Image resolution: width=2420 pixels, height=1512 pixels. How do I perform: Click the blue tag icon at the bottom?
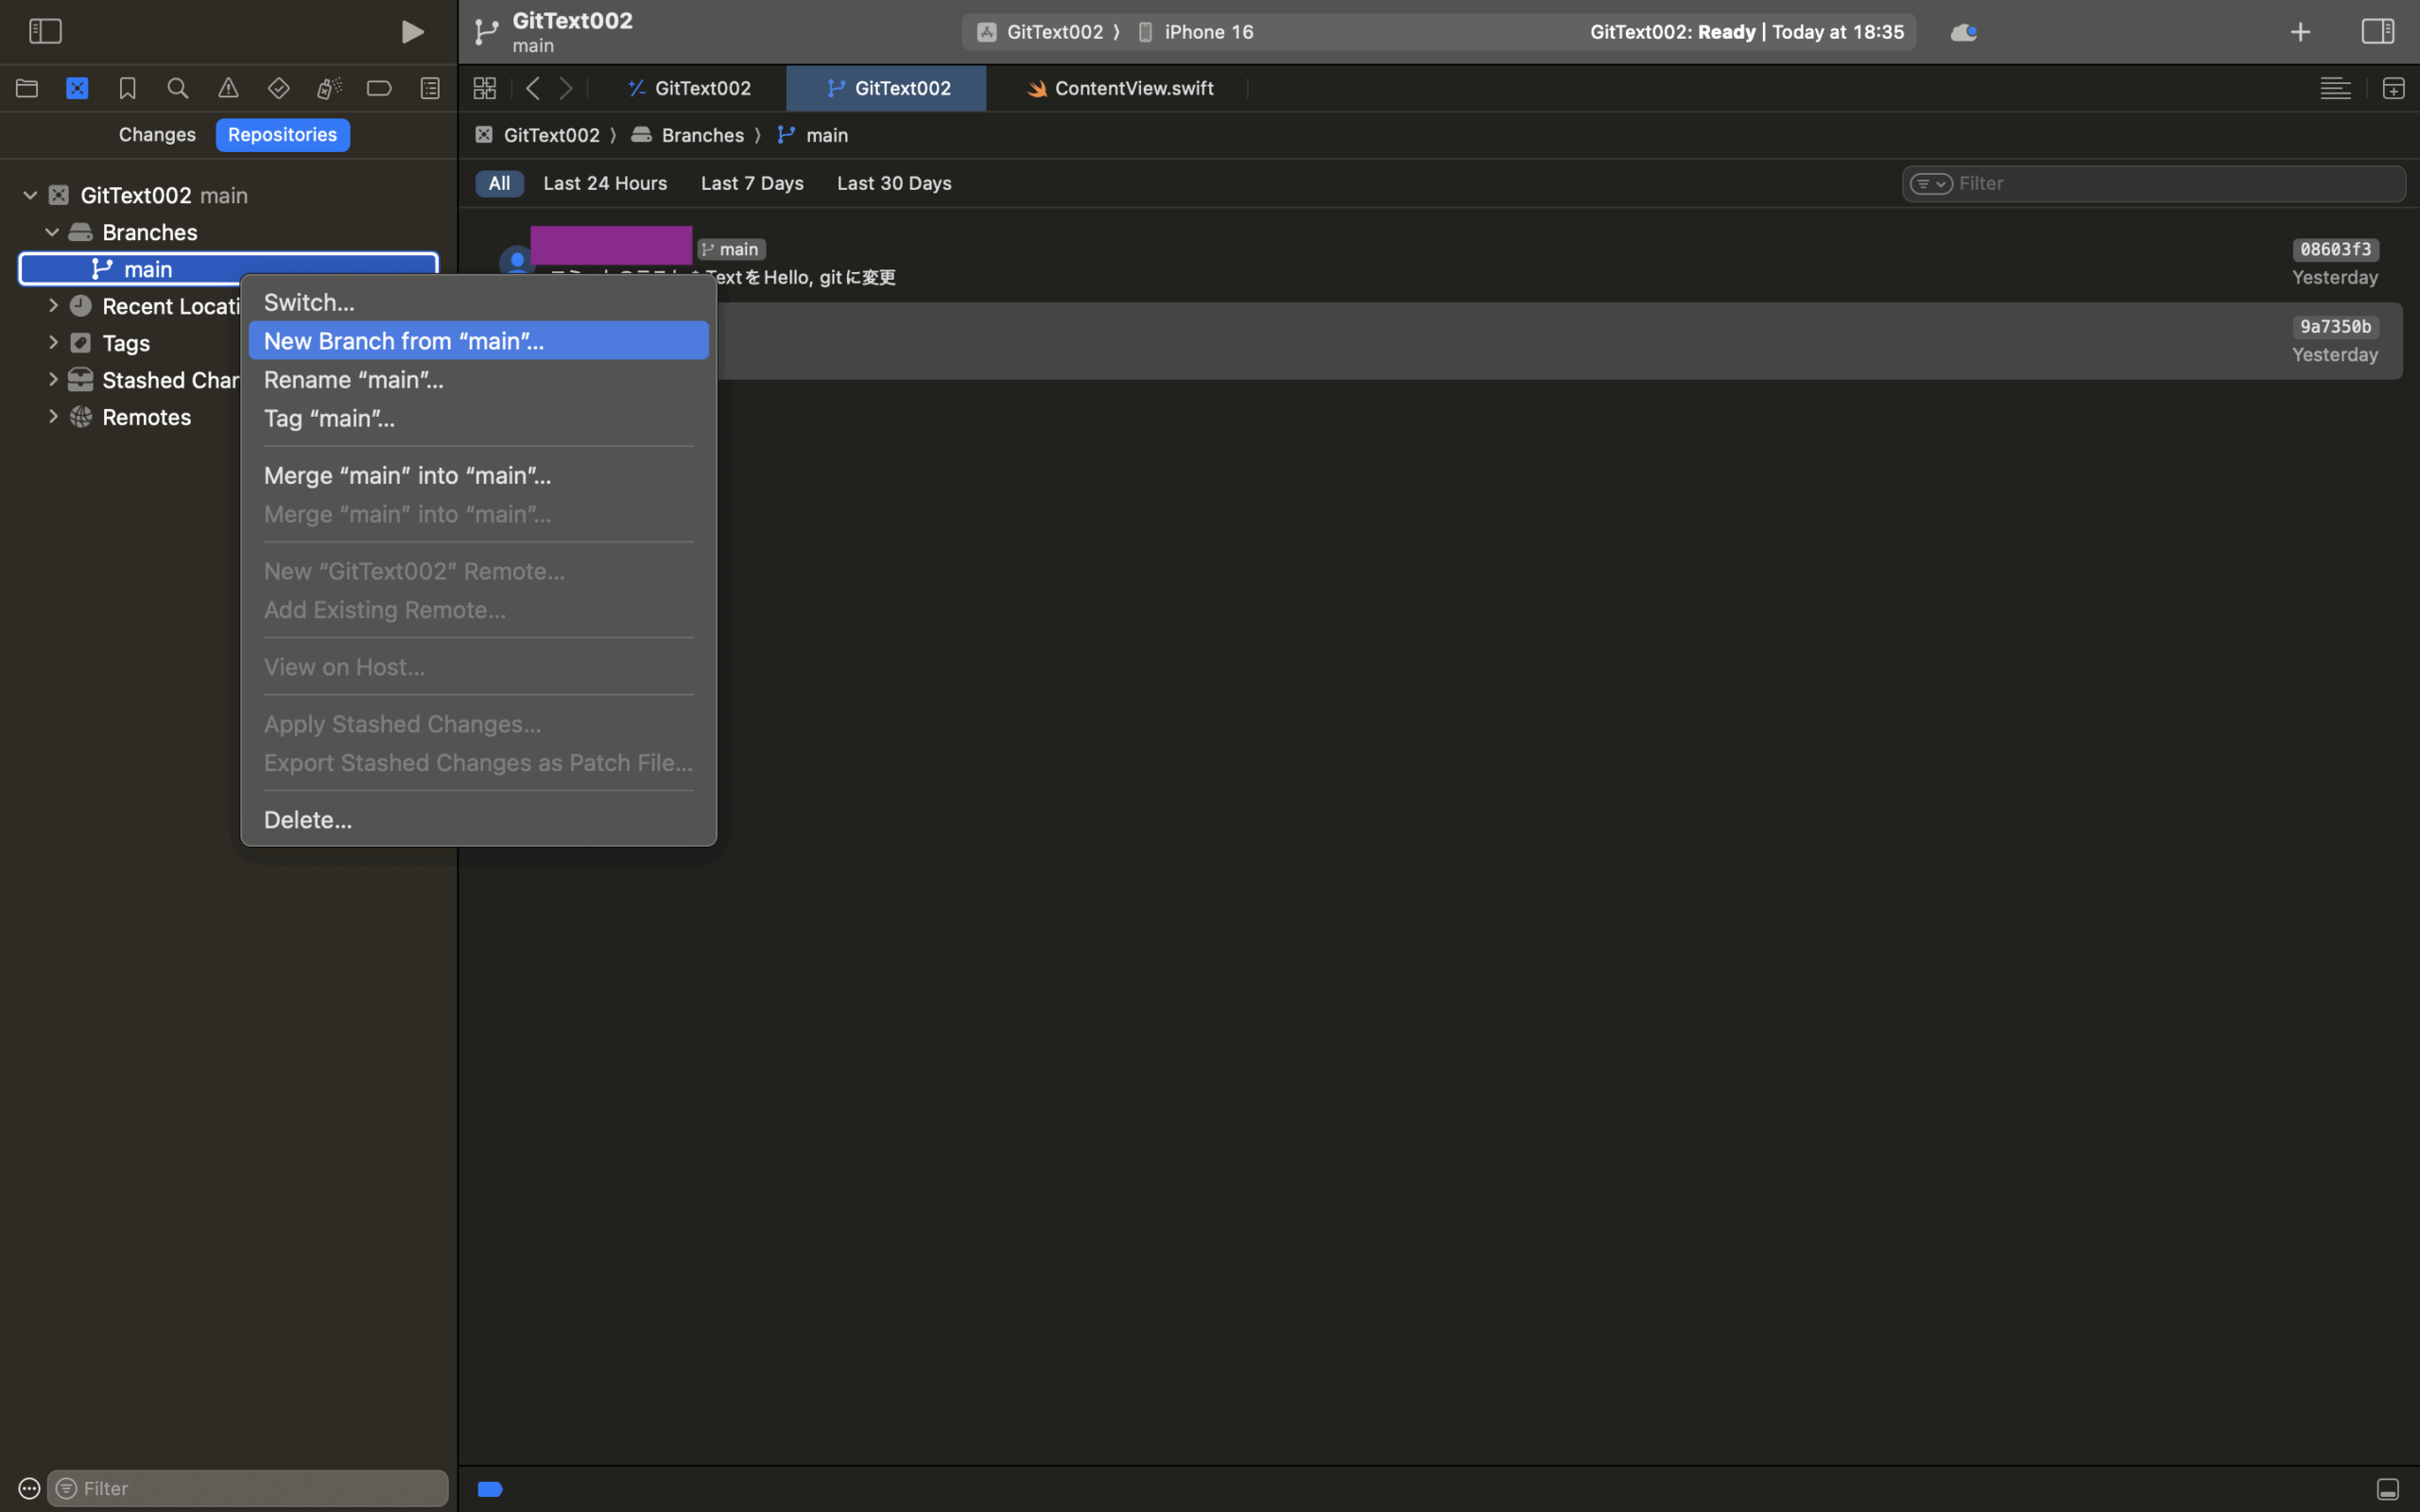pos(490,1489)
